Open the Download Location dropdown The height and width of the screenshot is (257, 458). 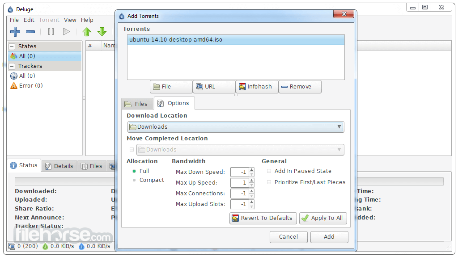pos(236,127)
